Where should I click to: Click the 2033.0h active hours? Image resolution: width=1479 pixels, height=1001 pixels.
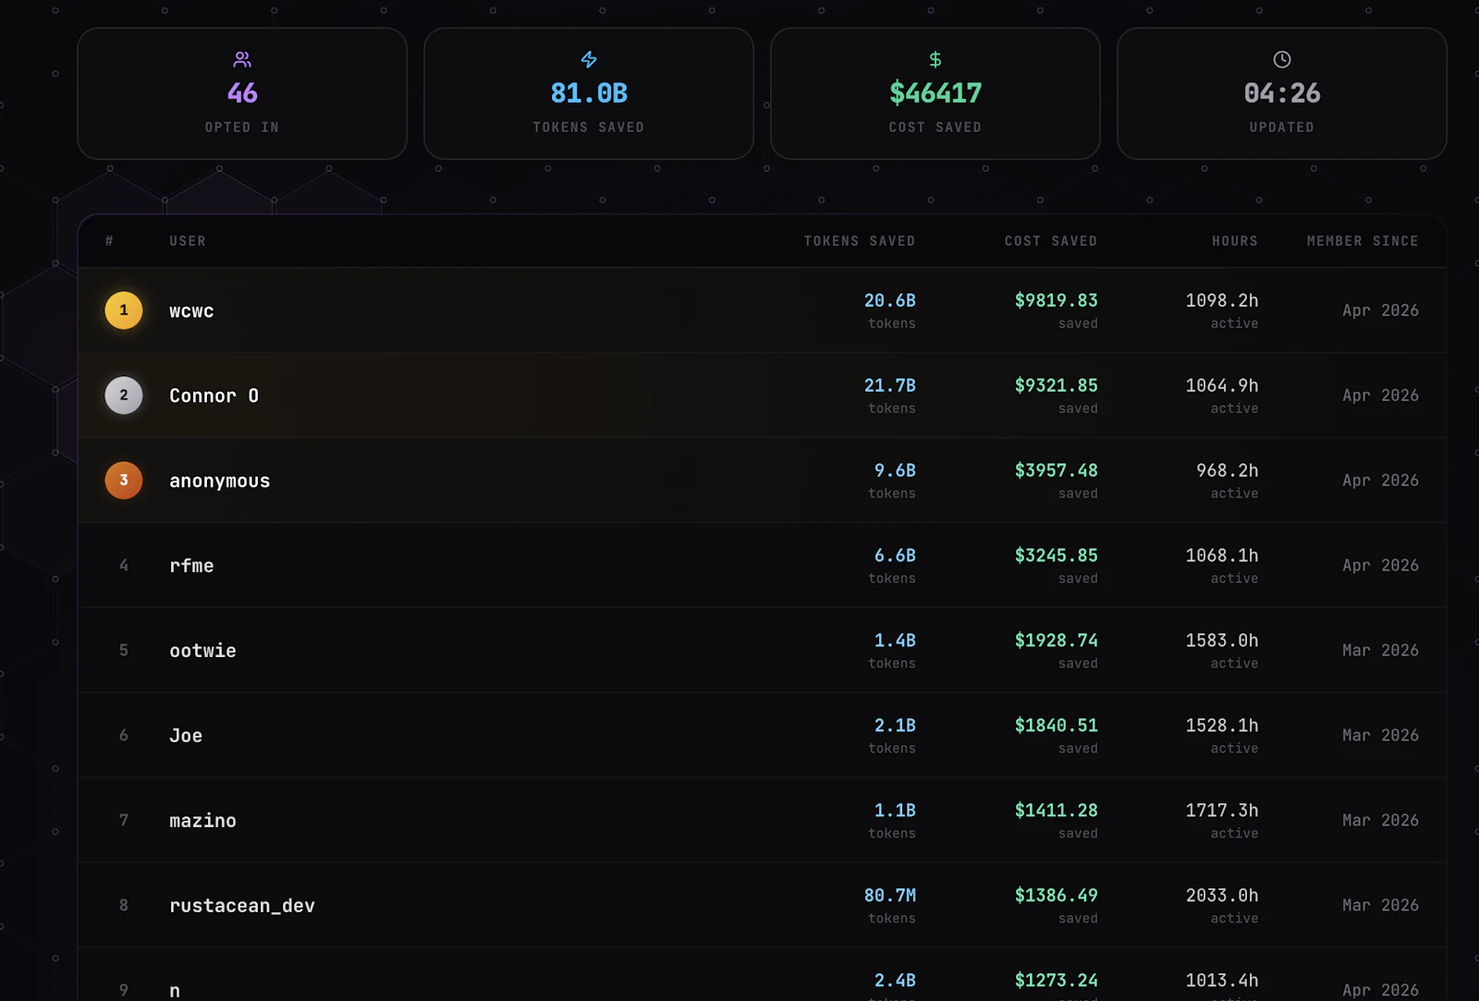point(1222,896)
